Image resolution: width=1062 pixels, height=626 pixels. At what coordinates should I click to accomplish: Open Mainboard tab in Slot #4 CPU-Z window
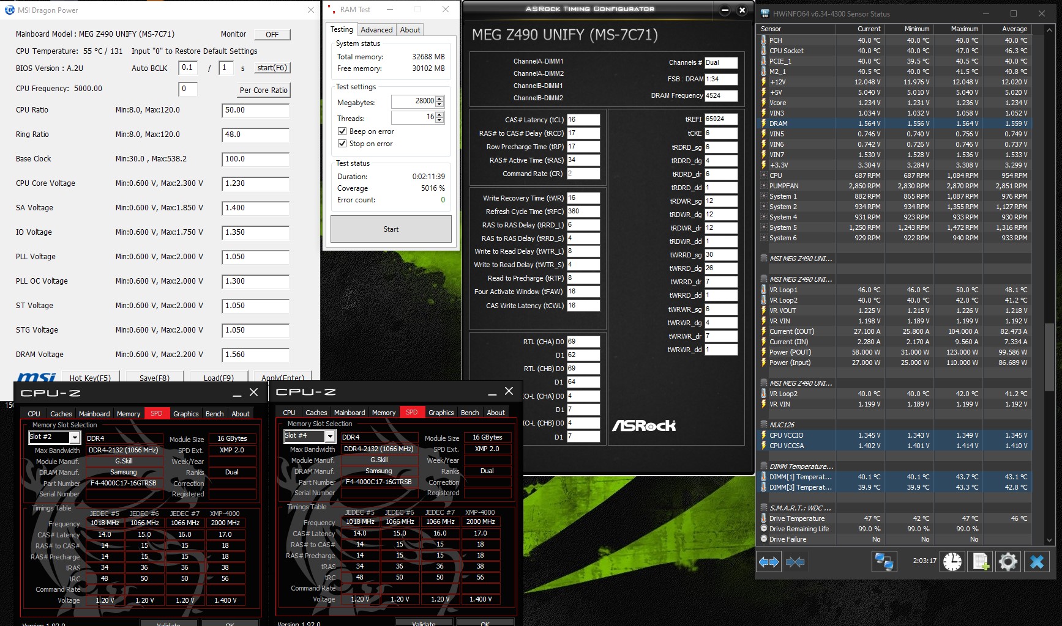[x=350, y=413]
